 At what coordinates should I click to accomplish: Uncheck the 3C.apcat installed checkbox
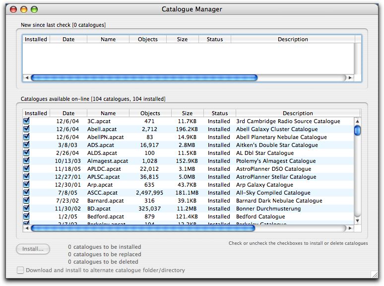click(27, 121)
